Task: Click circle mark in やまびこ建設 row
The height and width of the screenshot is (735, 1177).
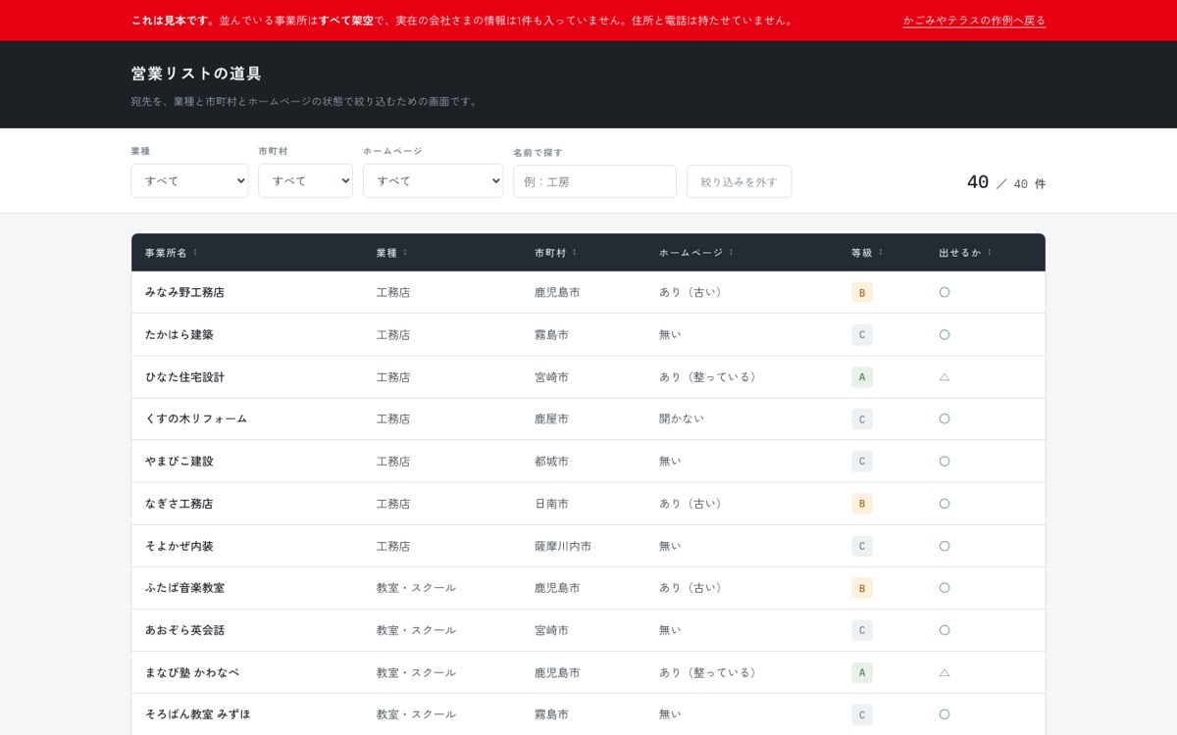Action: [x=945, y=461]
